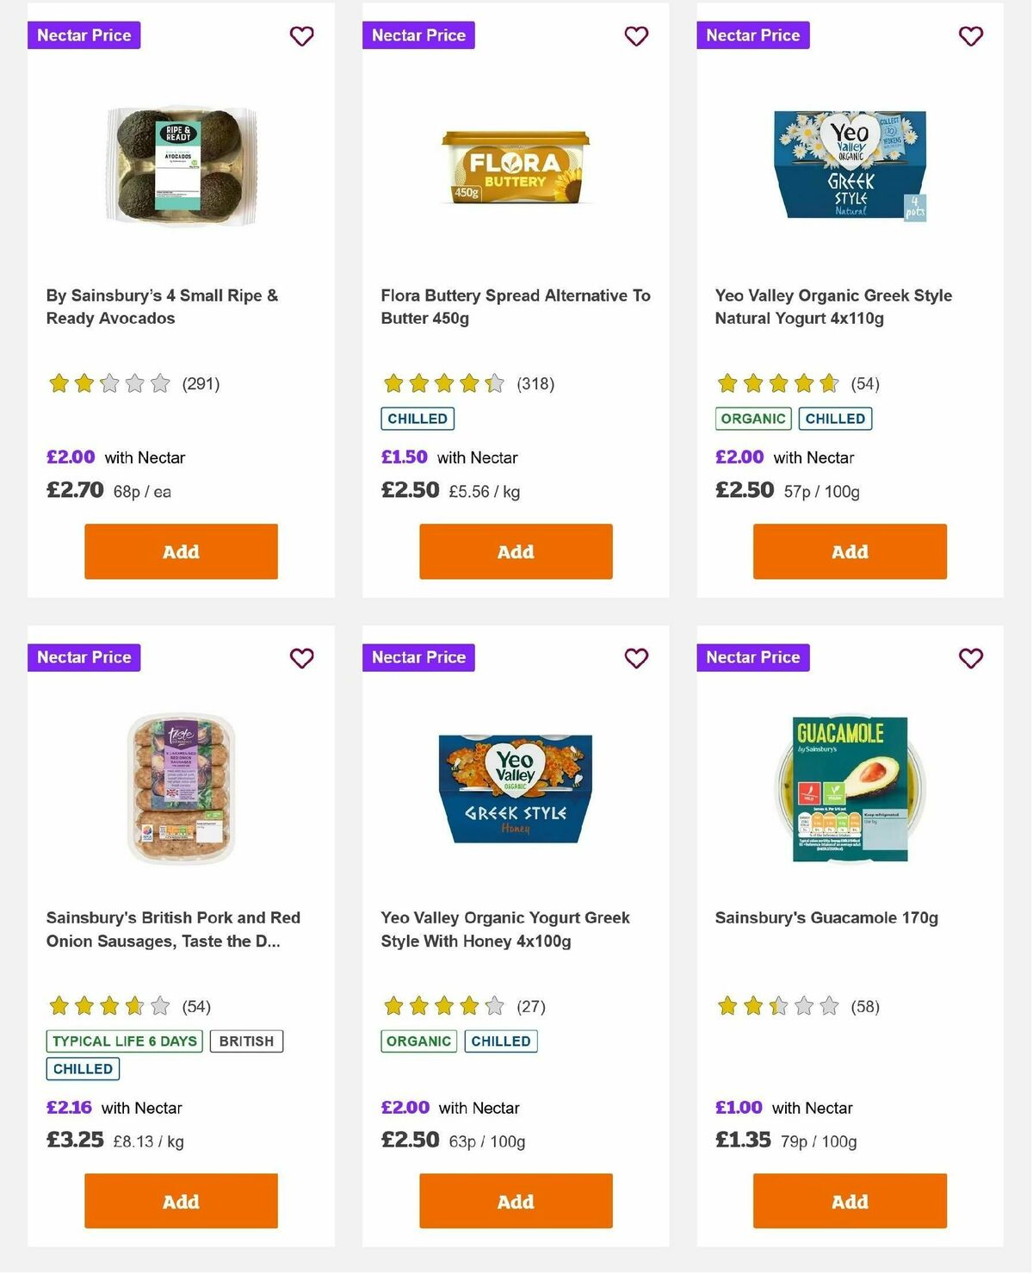Add Flora Buttery Spread to the trolley
Viewport: 1033px width, 1274px height.
pos(515,551)
